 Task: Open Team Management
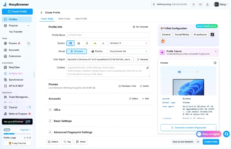tap(19, 97)
